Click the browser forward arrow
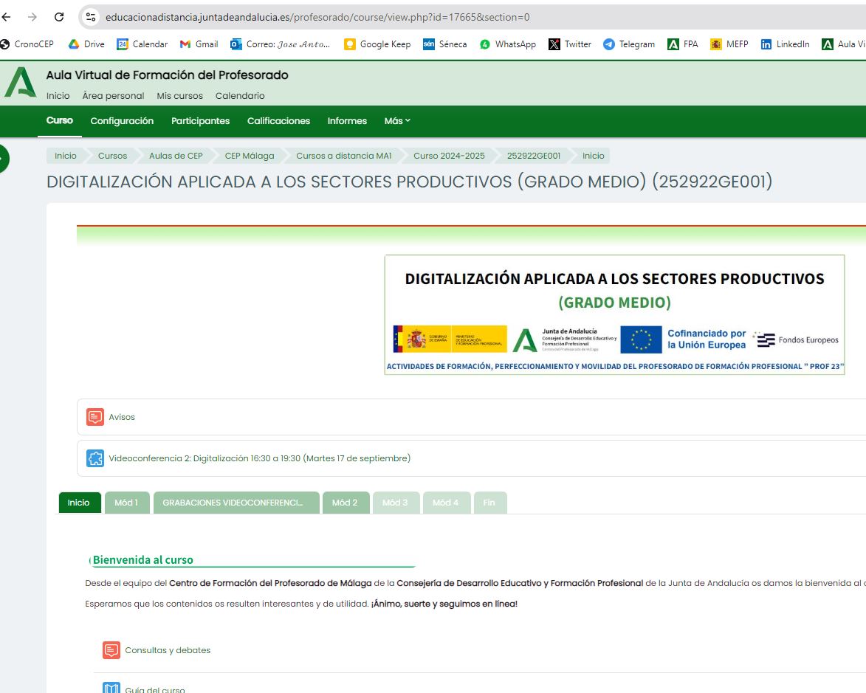The height and width of the screenshot is (693, 866). [32, 17]
